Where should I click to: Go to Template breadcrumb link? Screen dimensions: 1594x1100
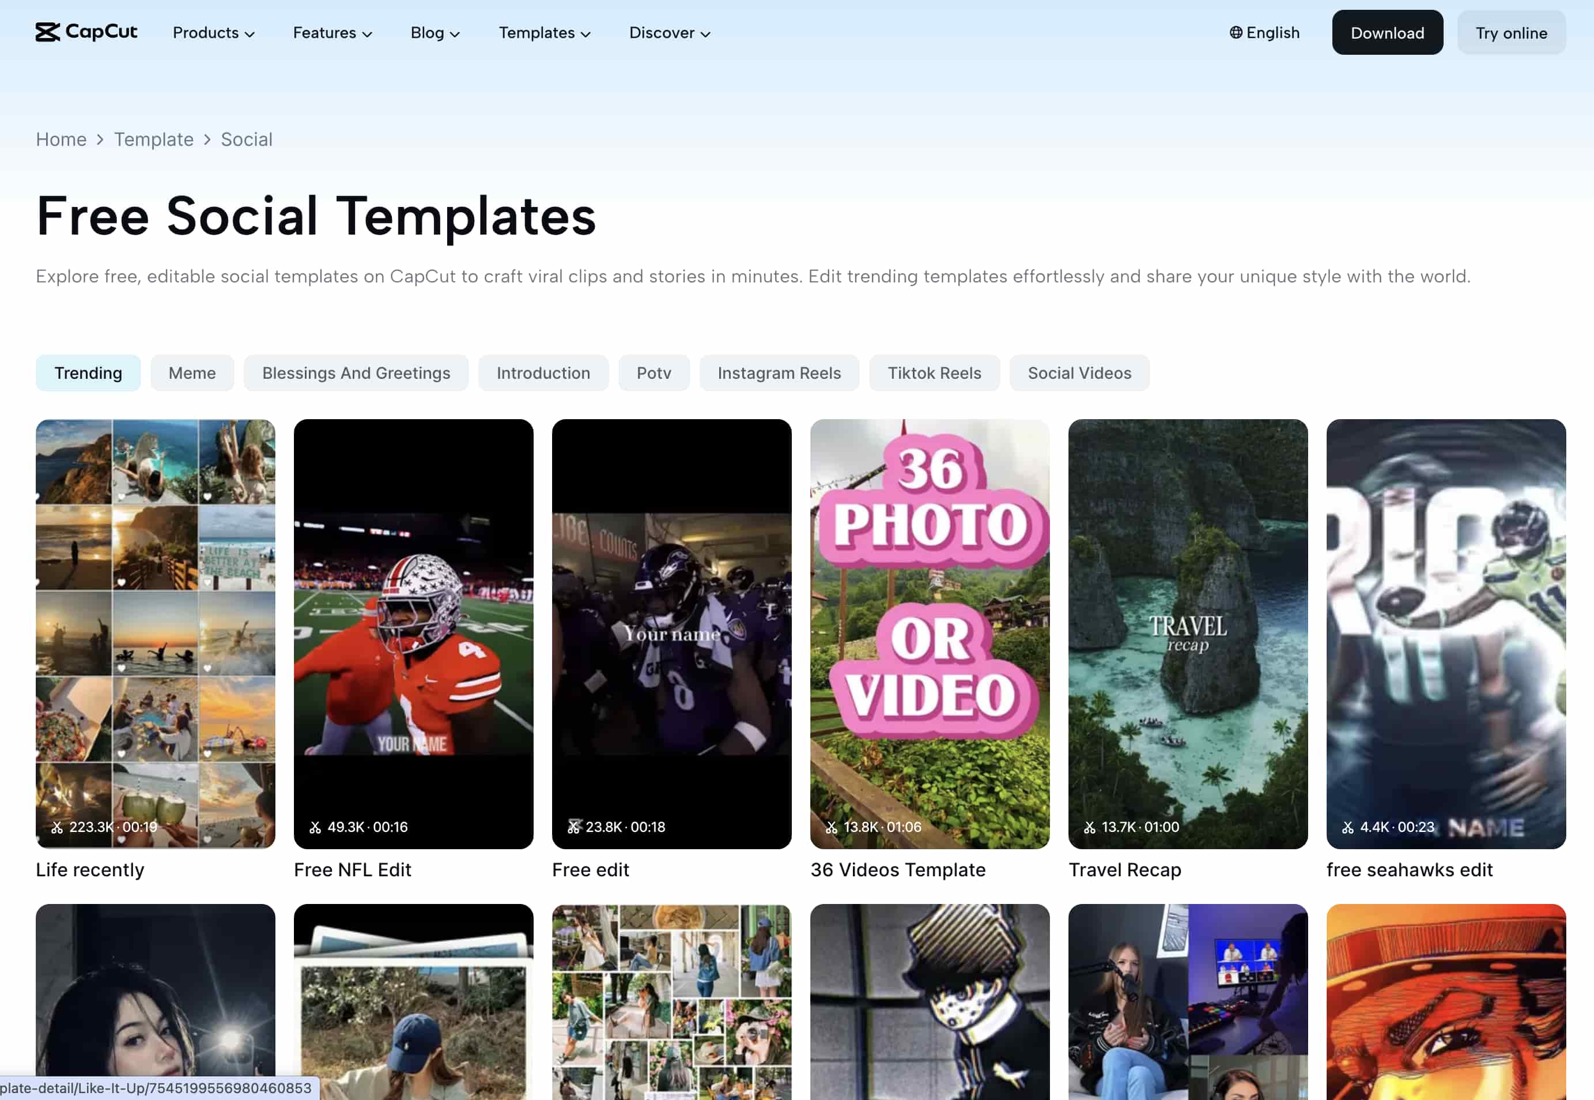[154, 139]
